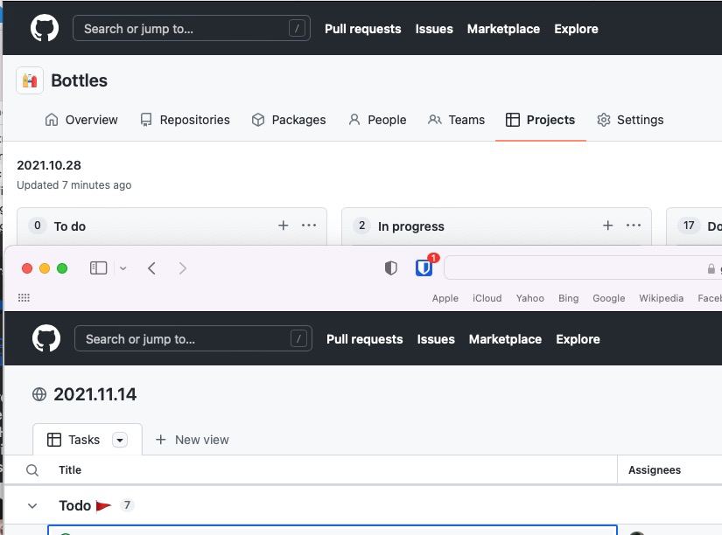Click the Todo group label
Screen dimensions: 722x535
(74, 505)
